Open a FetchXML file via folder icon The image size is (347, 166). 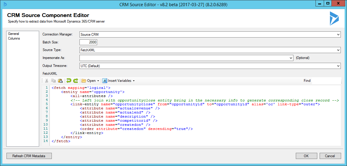[84, 81]
